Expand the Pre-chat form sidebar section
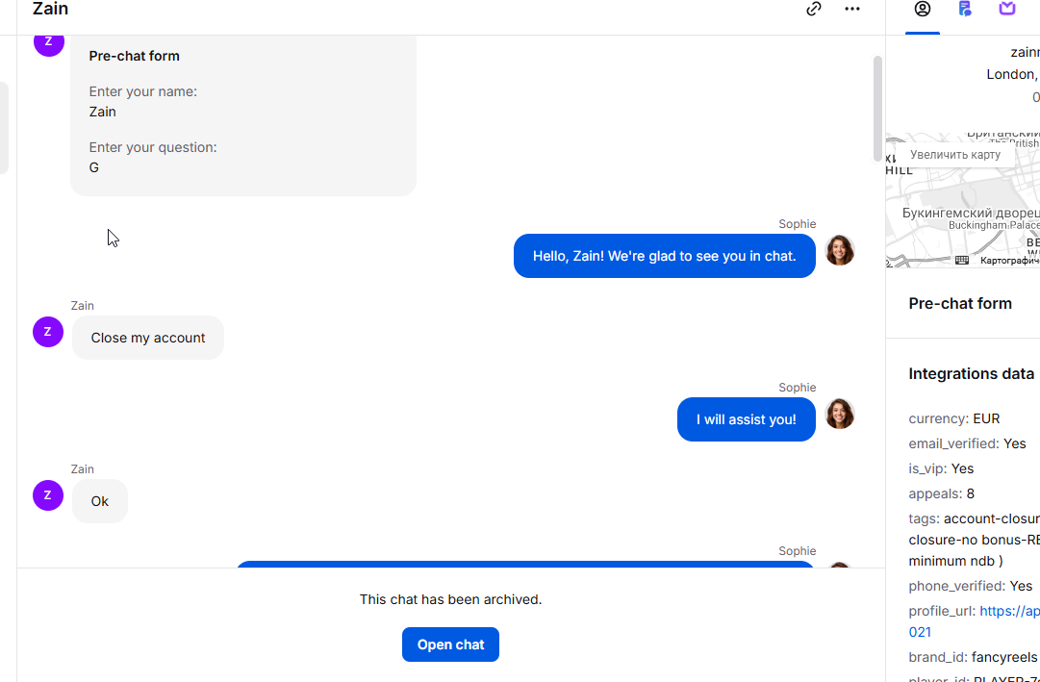The height and width of the screenshot is (682, 1040). click(960, 303)
